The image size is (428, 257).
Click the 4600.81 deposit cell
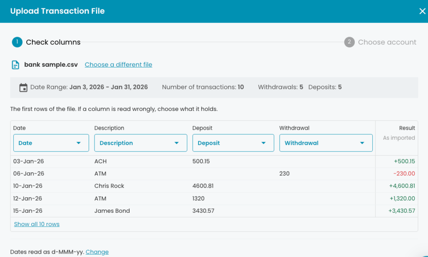(x=203, y=186)
